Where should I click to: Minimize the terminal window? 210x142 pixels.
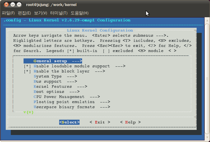tap(13, 4)
